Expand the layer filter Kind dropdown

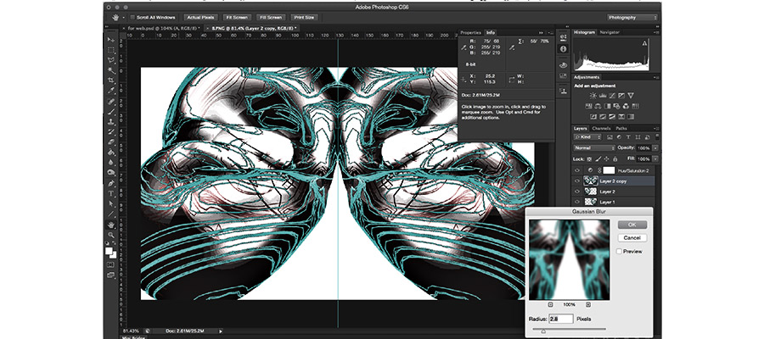[589, 136]
